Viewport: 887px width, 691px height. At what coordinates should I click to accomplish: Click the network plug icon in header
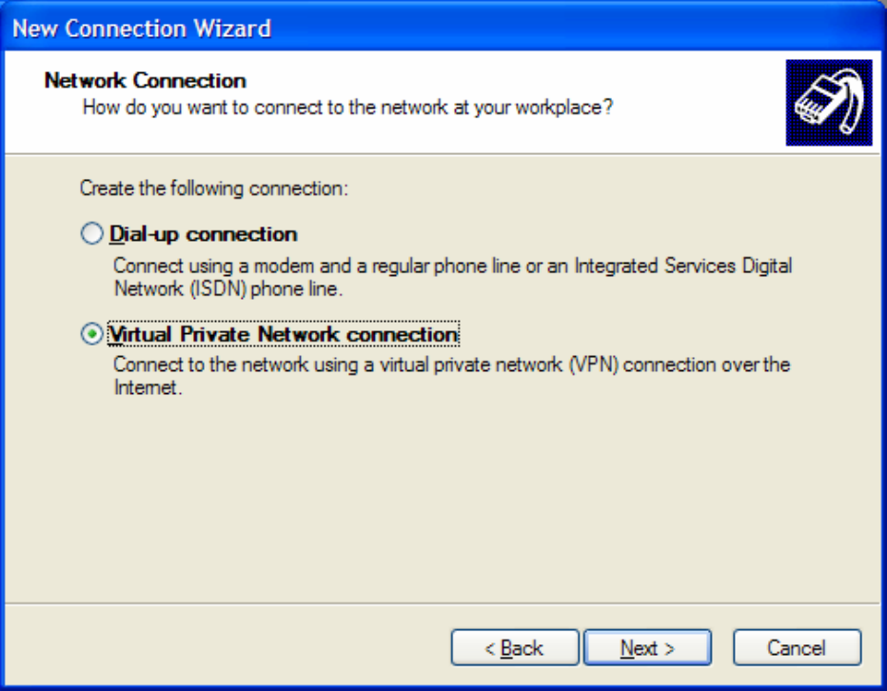click(828, 102)
